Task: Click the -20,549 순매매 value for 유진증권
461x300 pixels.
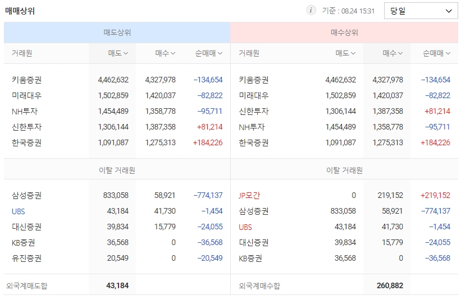Action: click(210, 259)
